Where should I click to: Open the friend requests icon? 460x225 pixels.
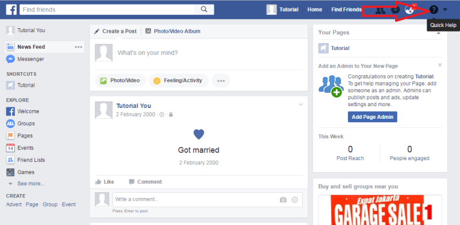pyautogui.click(x=380, y=10)
